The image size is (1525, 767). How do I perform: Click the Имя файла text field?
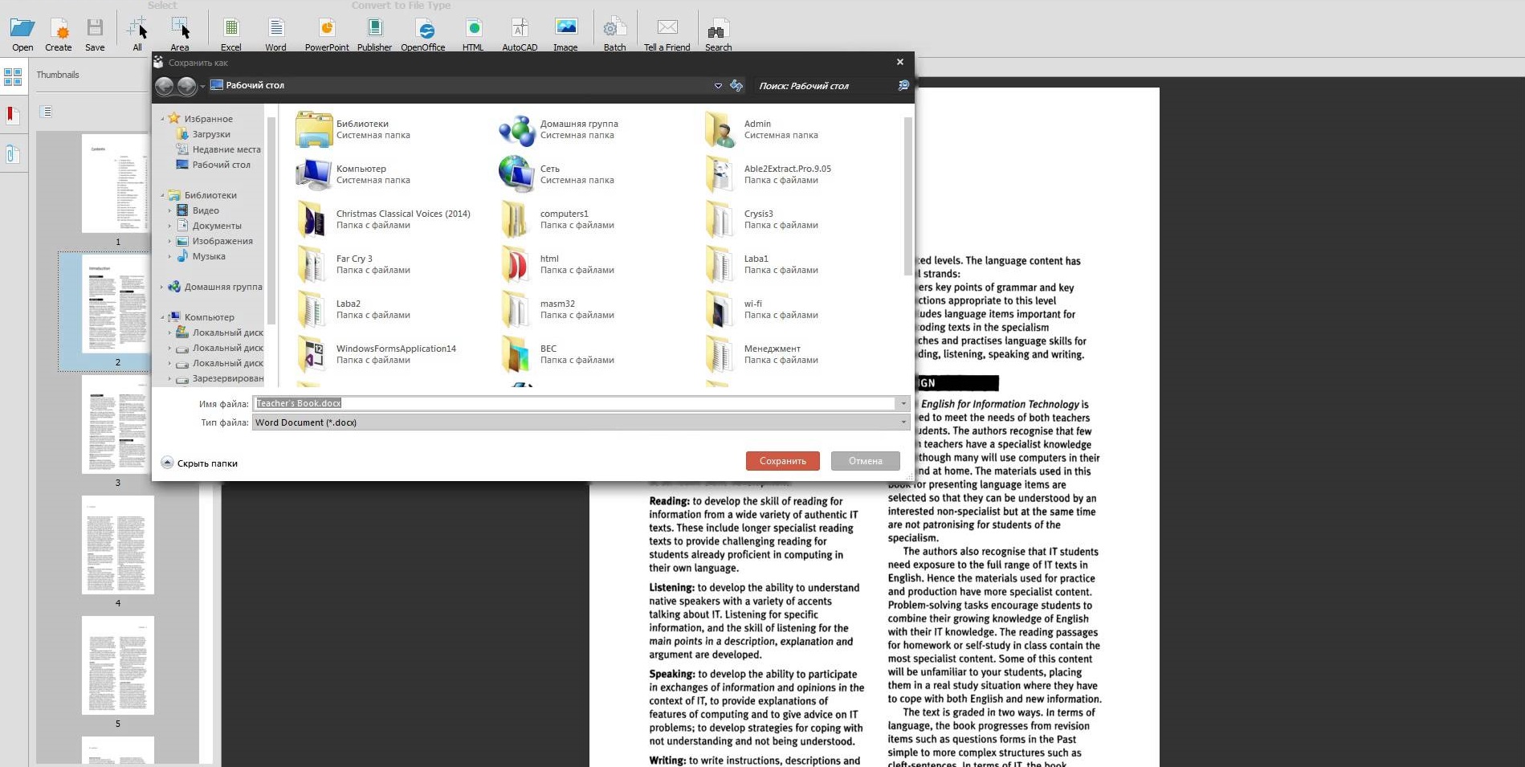pos(575,403)
